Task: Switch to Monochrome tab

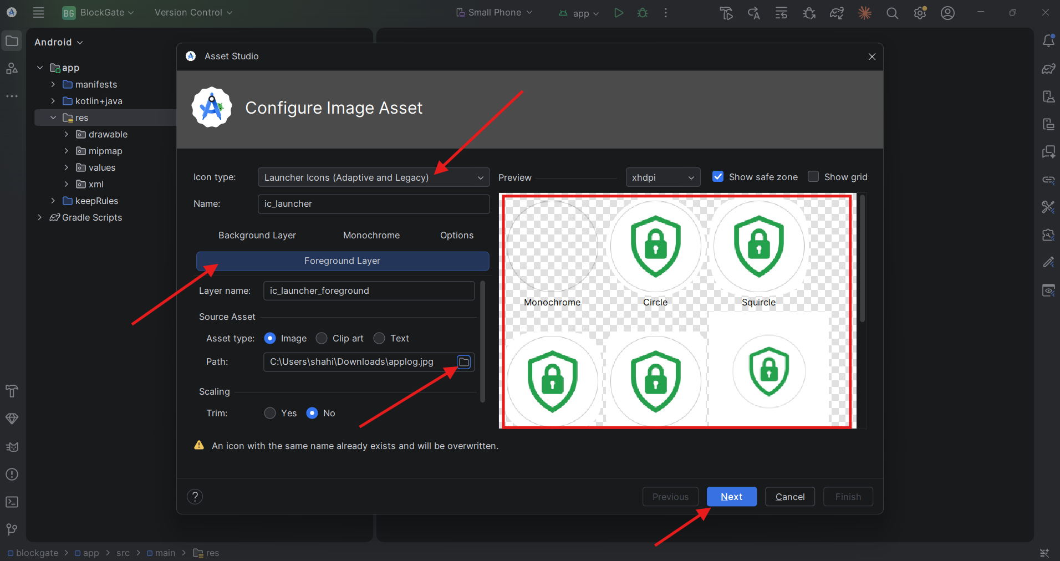Action: click(x=371, y=235)
